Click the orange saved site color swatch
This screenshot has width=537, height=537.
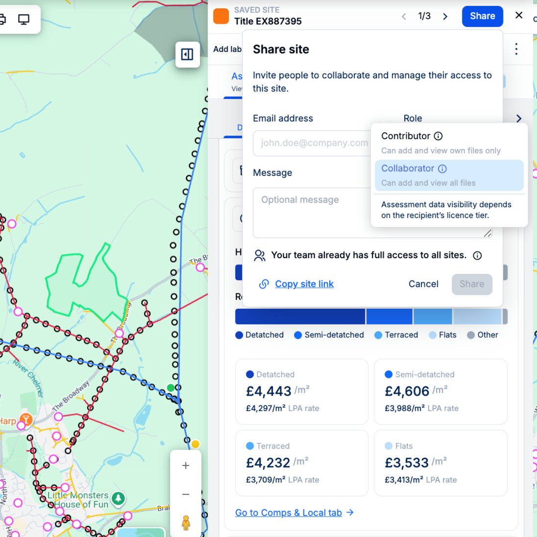coord(221,16)
